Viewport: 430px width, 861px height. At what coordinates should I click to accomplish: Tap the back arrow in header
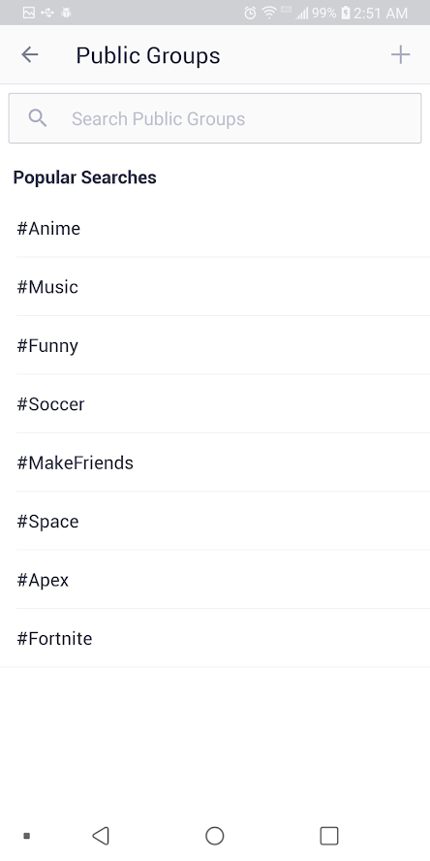(30, 54)
